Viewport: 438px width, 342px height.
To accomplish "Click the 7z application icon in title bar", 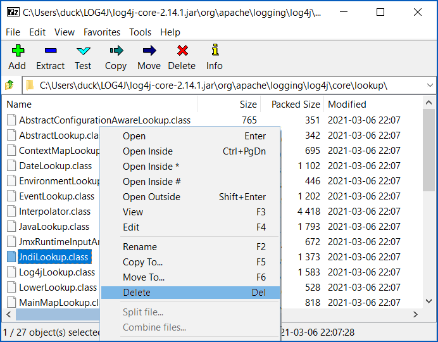I will 13,12.
